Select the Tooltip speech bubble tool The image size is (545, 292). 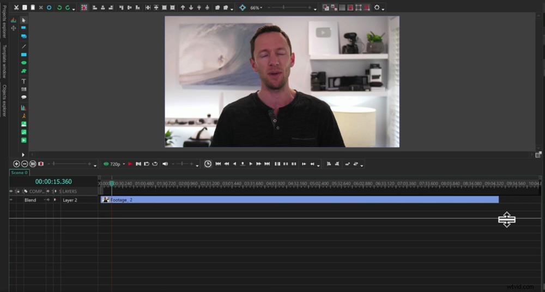(23, 97)
